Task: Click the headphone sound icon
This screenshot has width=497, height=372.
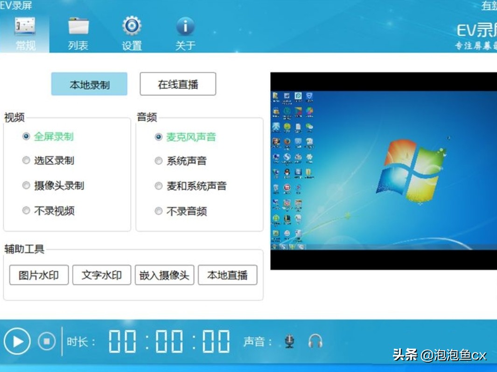Action: pos(315,341)
